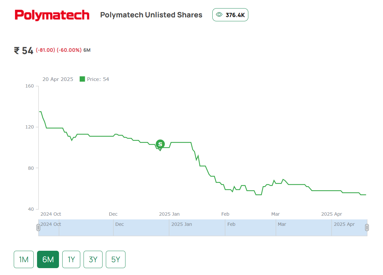The height and width of the screenshot is (275, 383).
Task: Click the blue navigator range band
Action: tap(203, 227)
